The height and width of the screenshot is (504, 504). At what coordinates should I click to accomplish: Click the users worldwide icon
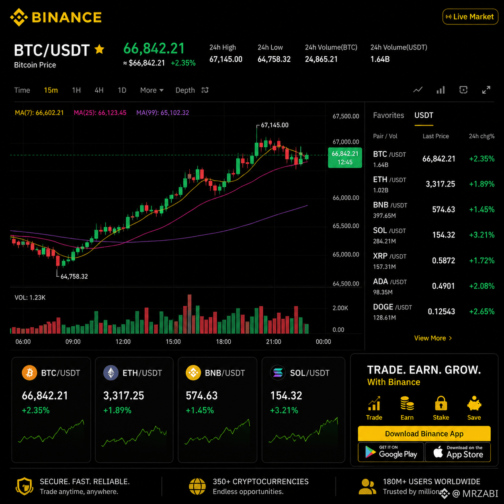pyautogui.click(x=367, y=486)
